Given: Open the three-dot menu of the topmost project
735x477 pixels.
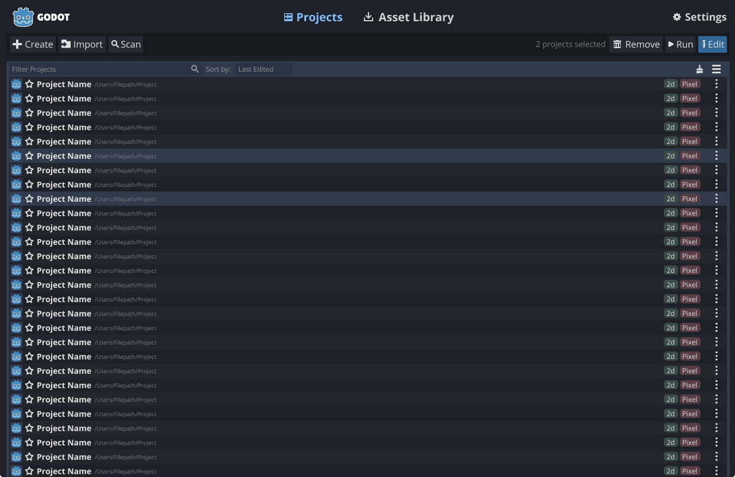Looking at the screenshot, I should pyautogui.click(x=716, y=84).
